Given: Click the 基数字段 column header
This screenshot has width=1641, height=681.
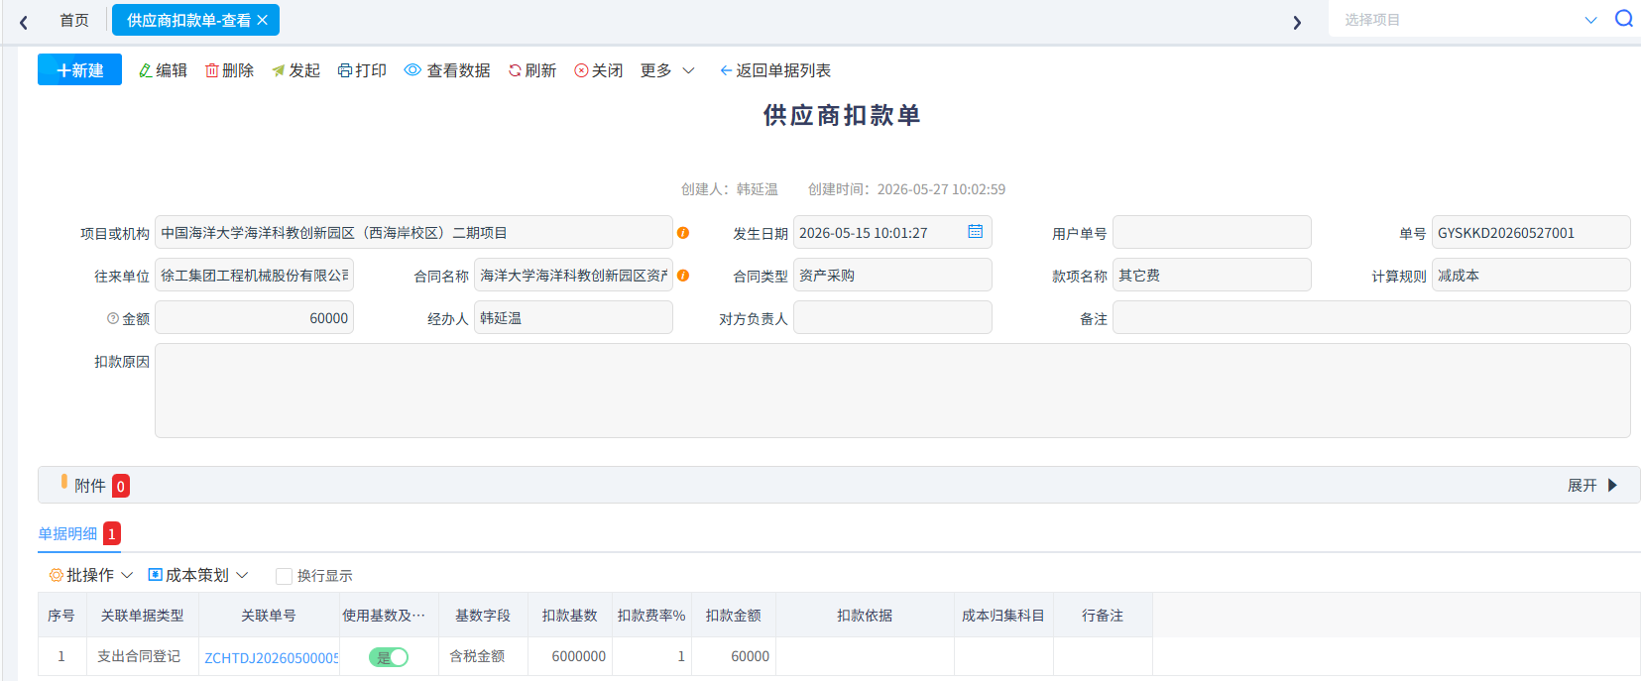Looking at the screenshot, I should [483, 616].
